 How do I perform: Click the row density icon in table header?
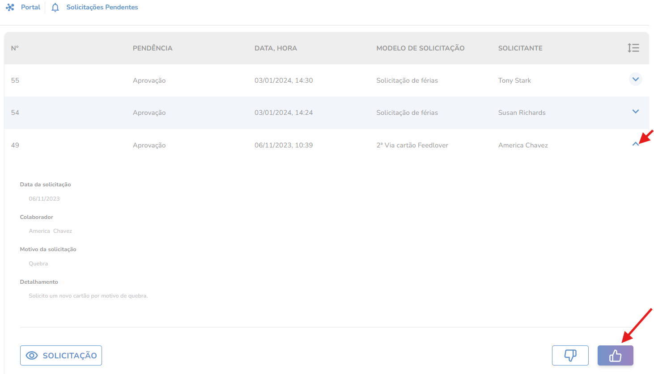click(x=633, y=48)
